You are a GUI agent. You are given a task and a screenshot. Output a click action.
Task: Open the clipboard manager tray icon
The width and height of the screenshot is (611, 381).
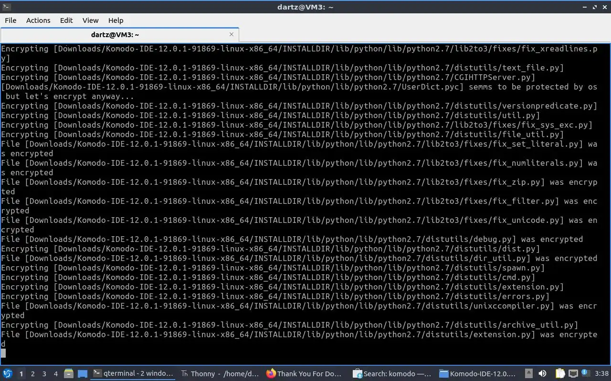coord(560,374)
